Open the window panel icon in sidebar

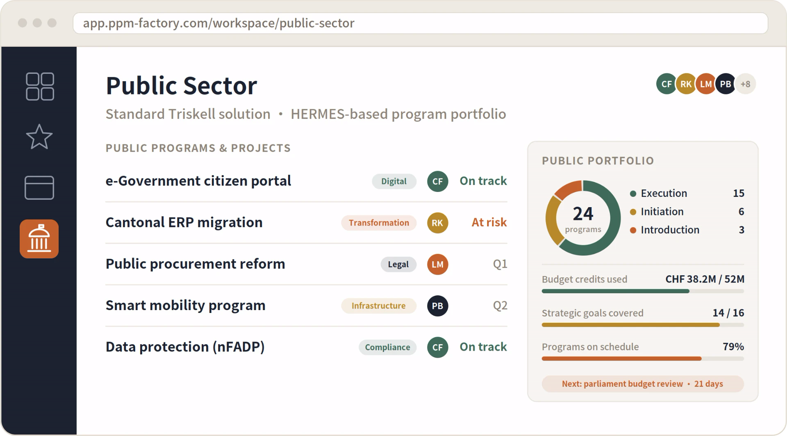pos(39,188)
